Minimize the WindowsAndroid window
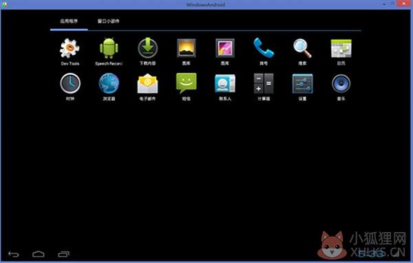Viewport: 413px width, 263px height. click(x=384, y=4)
